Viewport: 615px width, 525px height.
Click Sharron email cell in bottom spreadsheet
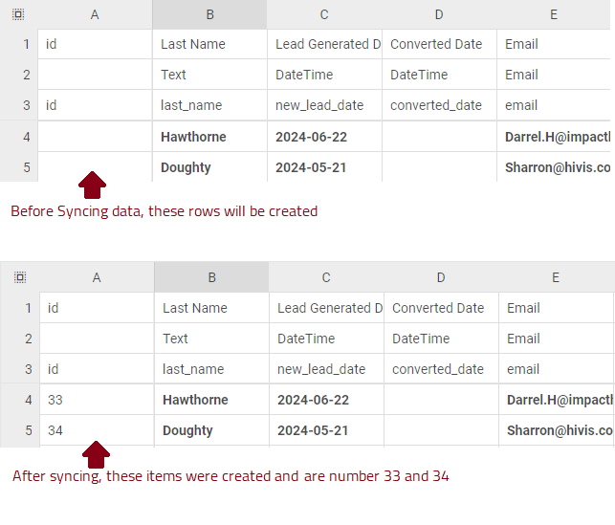pyautogui.click(x=556, y=430)
